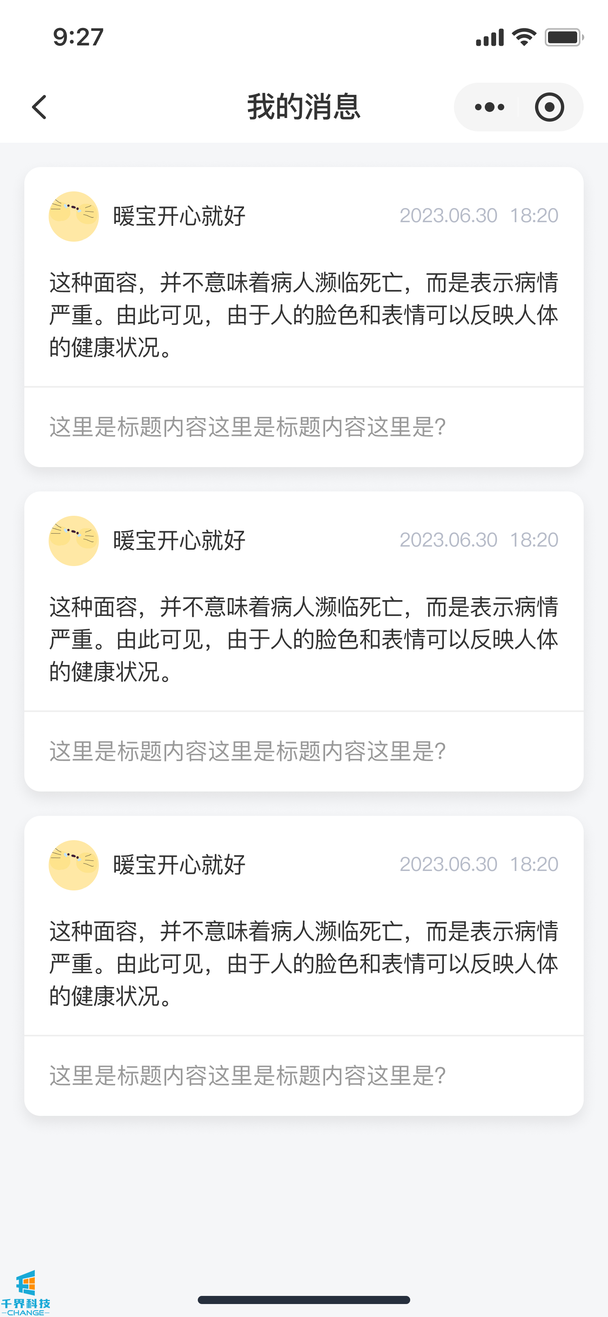Select the second message body text
The width and height of the screenshot is (608, 1317).
point(304,639)
